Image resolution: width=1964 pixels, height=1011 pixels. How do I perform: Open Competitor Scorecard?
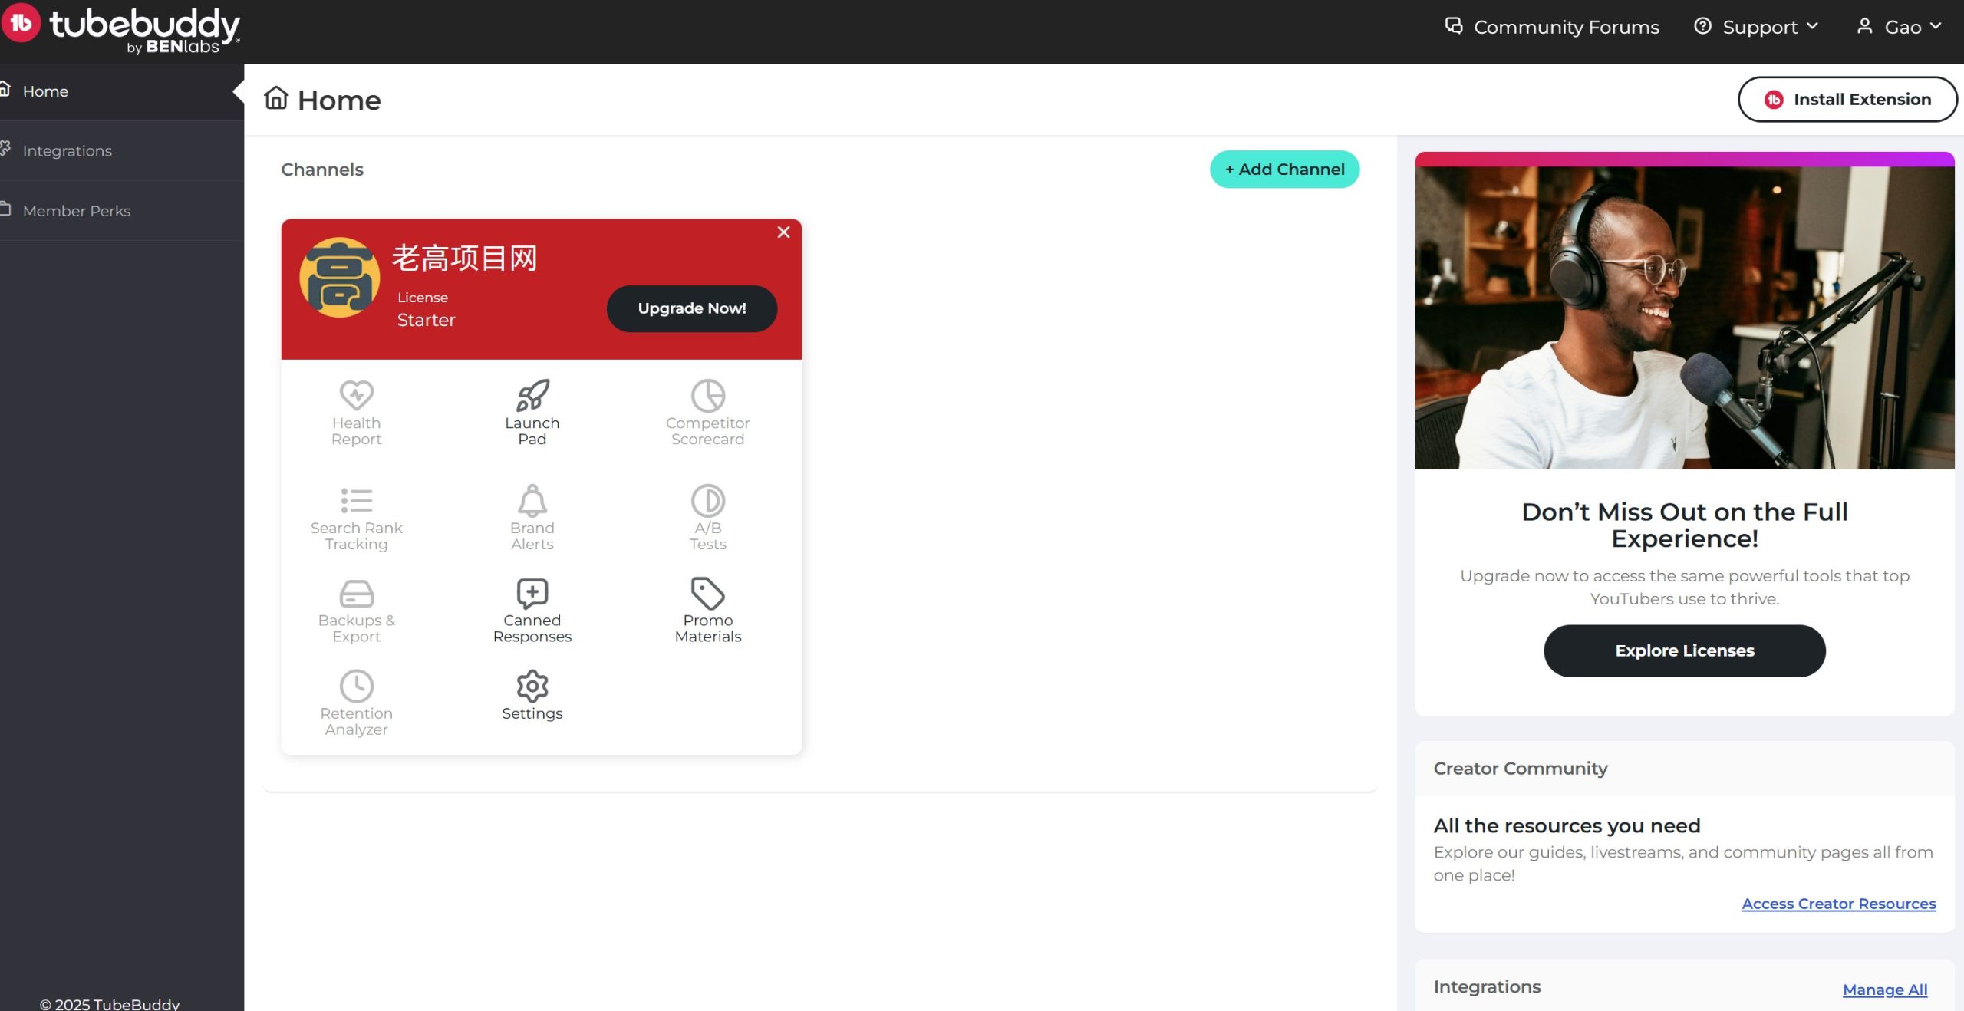point(707,413)
